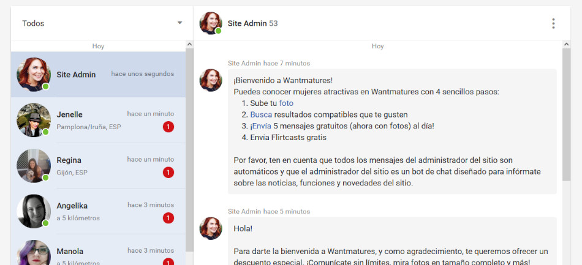Click Angelika's profile photo thumbnail

34,211
